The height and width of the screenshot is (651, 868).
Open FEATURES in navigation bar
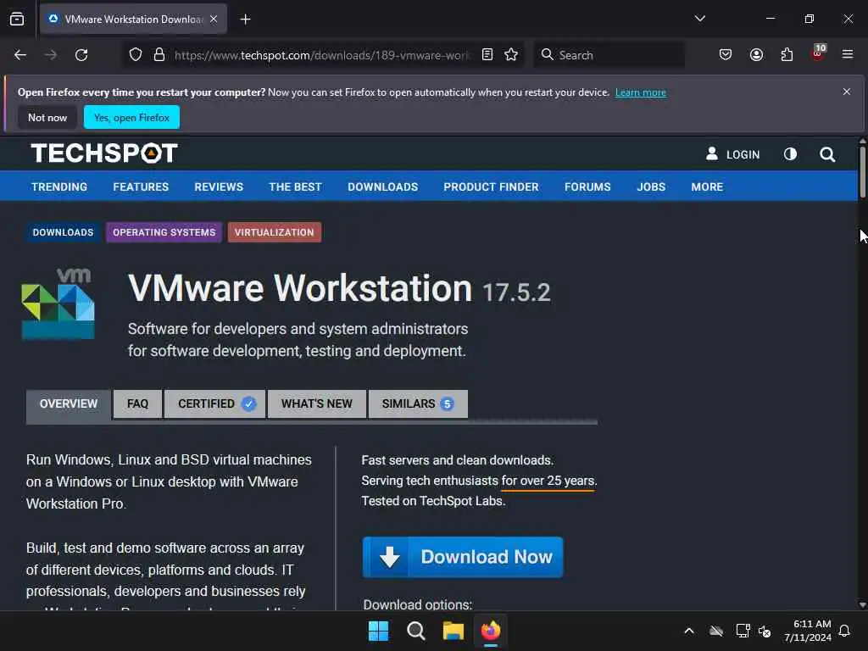pyautogui.click(x=141, y=187)
